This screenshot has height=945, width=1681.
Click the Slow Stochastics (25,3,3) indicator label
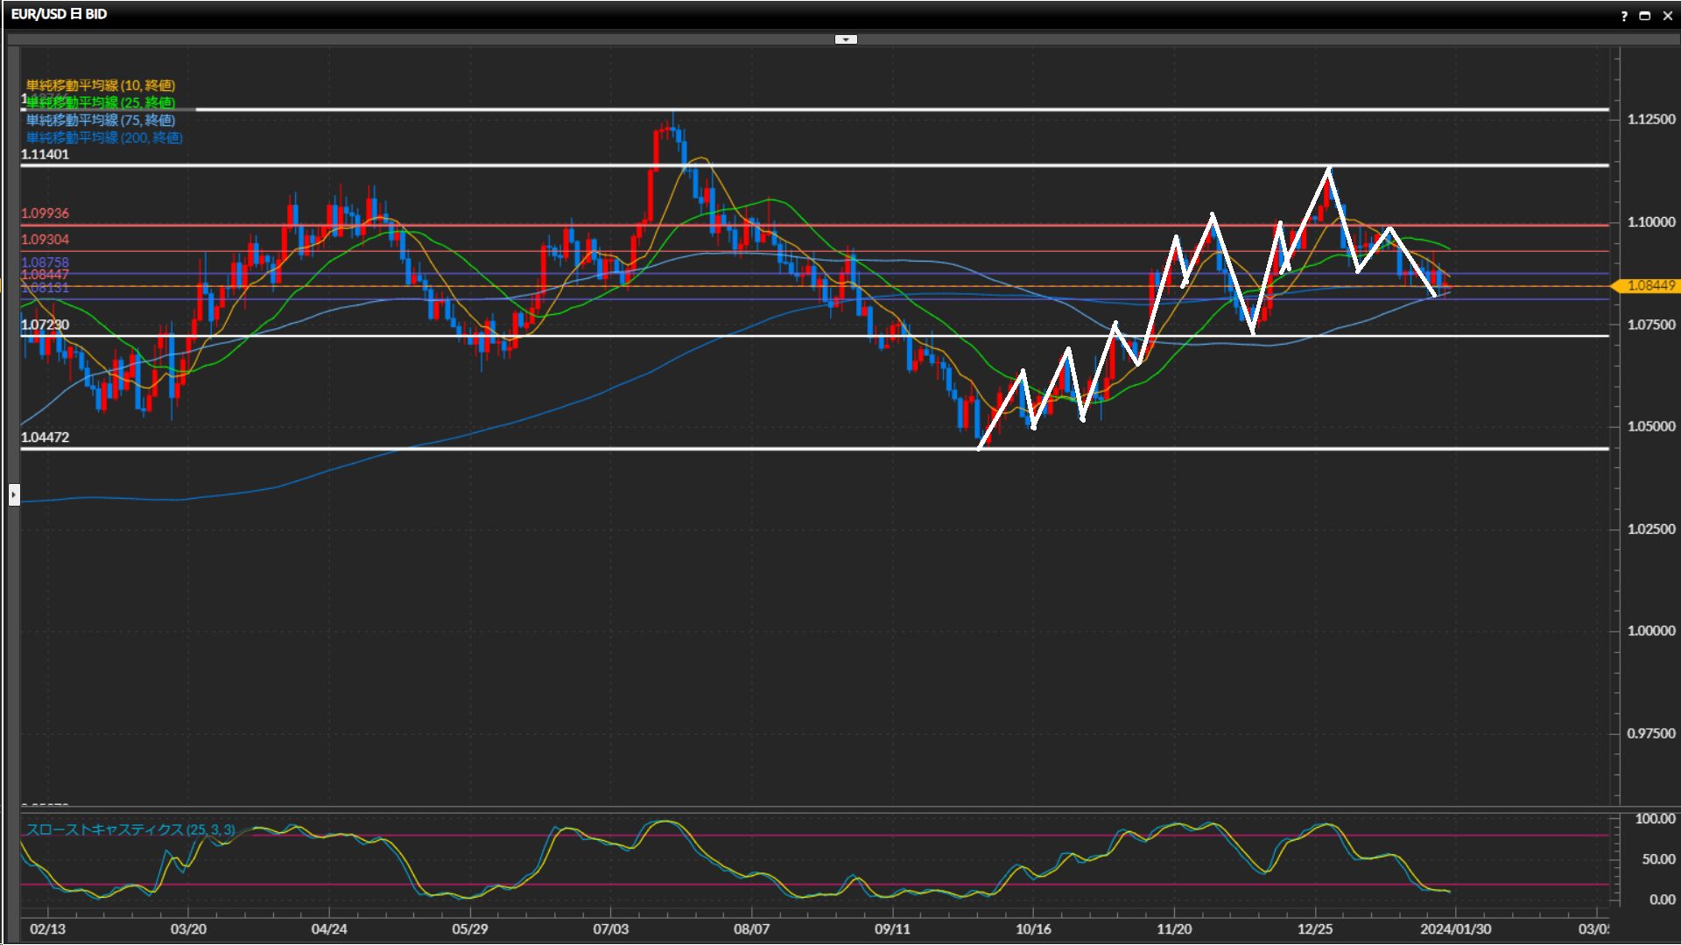[130, 829]
